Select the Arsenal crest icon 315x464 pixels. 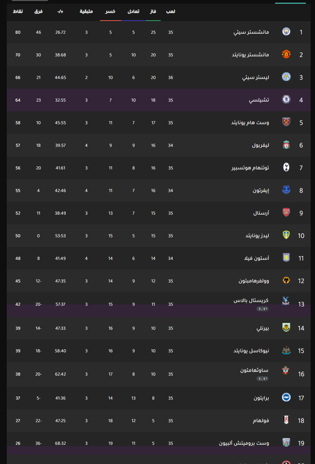point(286,213)
